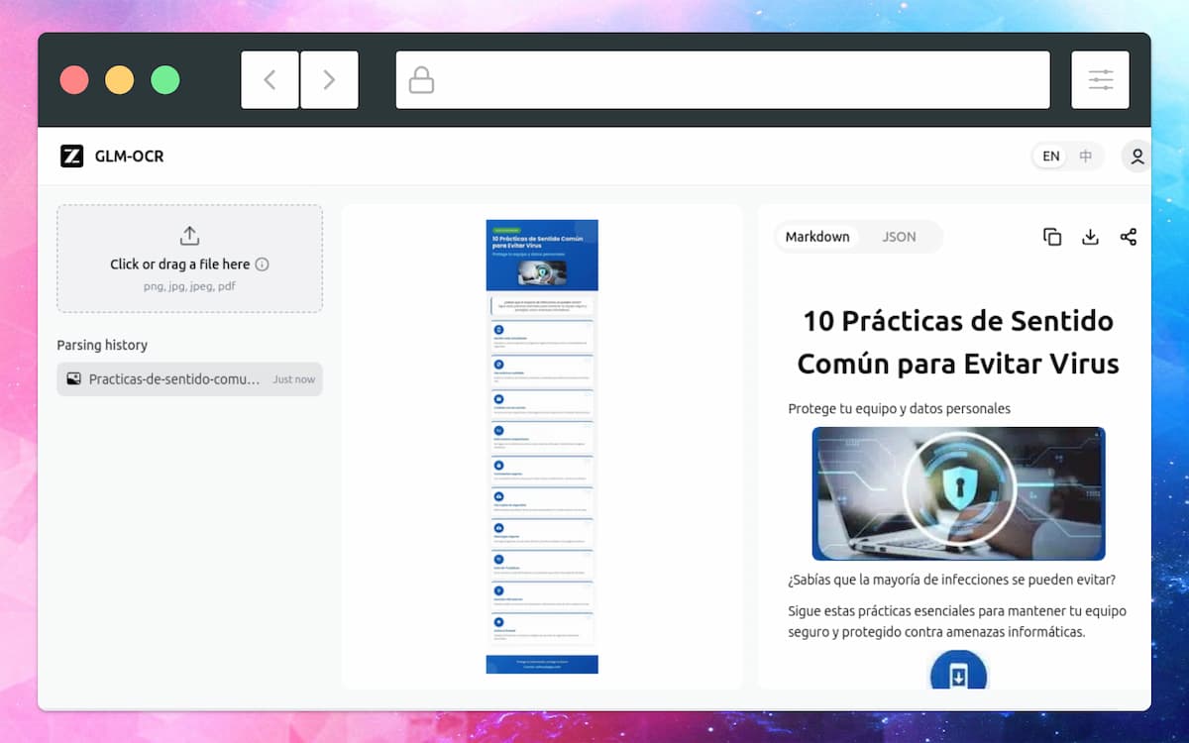Click the file upload drop zone
This screenshot has width=1189, height=743.
tap(188, 259)
